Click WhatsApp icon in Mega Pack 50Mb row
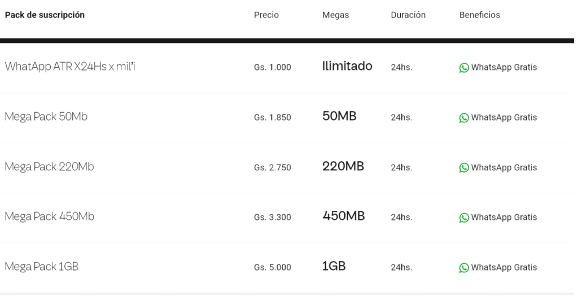The width and height of the screenshot is (578, 296). tap(464, 118)
